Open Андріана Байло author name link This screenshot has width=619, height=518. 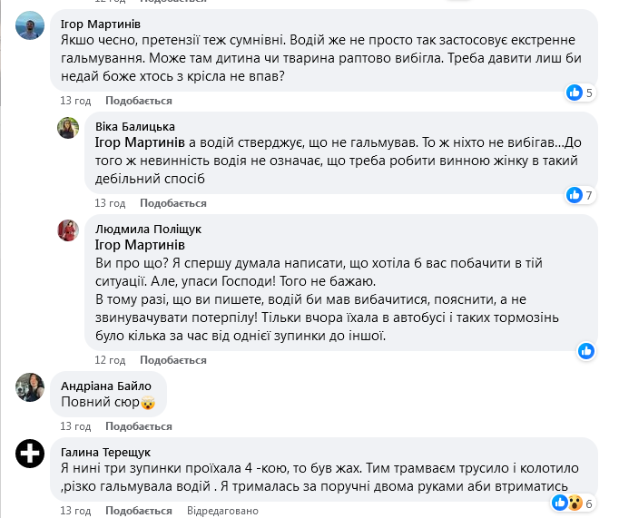click(100, 386)
